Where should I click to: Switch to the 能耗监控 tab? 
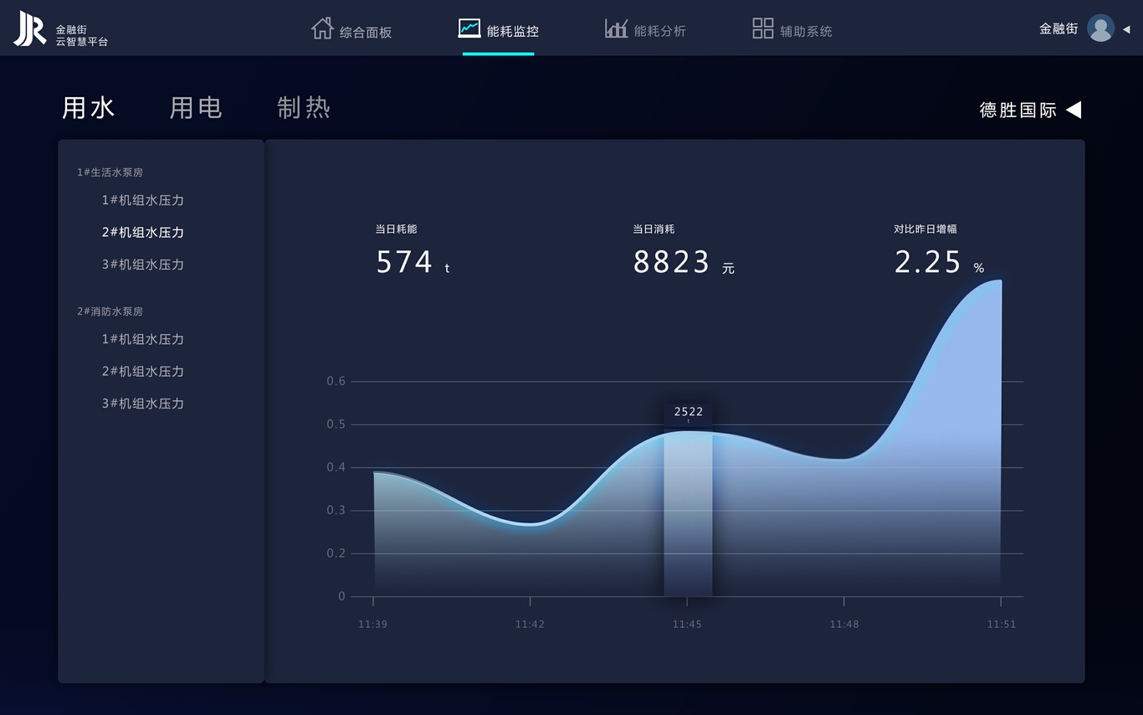click(x=513, y=31)
